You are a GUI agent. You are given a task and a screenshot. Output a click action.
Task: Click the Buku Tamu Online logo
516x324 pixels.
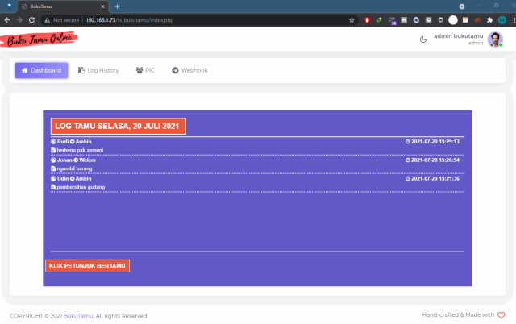point(39,39)
